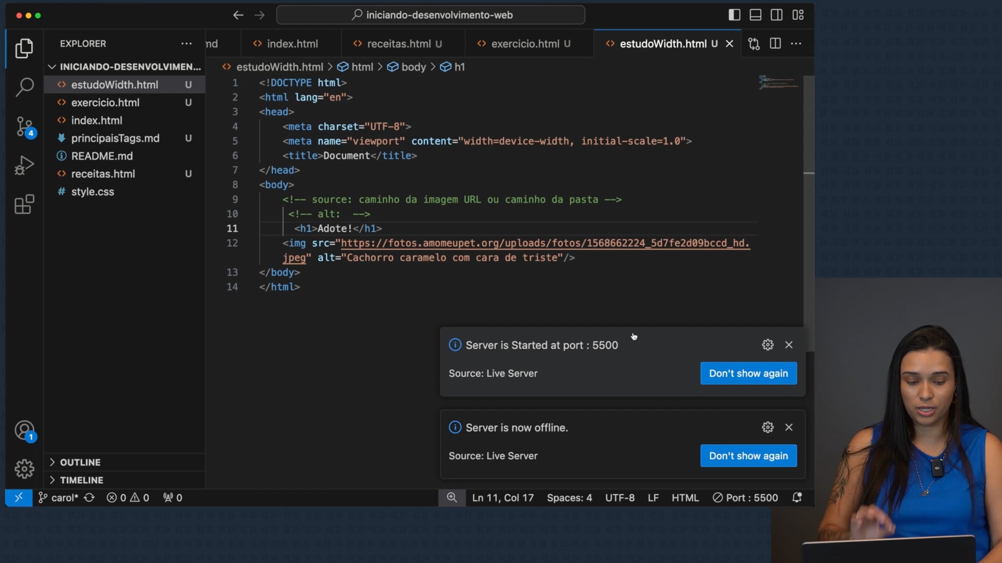This screenshot has width=1002, height=563.
Task: Click the editor minimap preview
Action: 778,82
